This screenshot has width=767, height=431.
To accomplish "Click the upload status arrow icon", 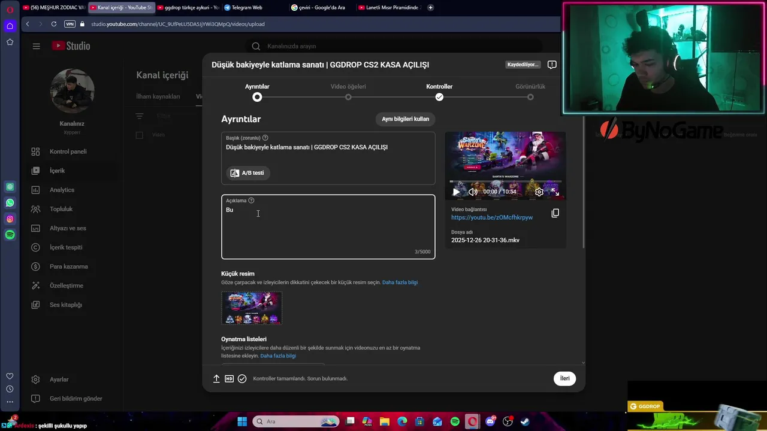I will [x=216, y=378].
